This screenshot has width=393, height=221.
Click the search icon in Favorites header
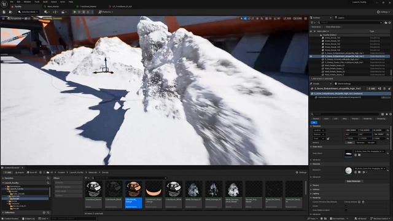tap(48, 178)
